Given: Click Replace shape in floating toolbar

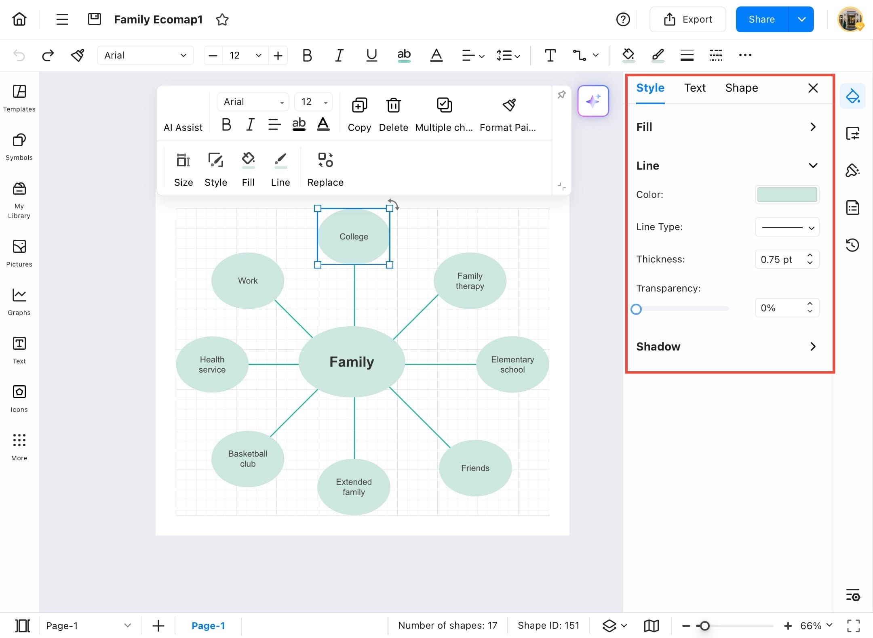Looking at the screenshot, I should click(325, 170).
